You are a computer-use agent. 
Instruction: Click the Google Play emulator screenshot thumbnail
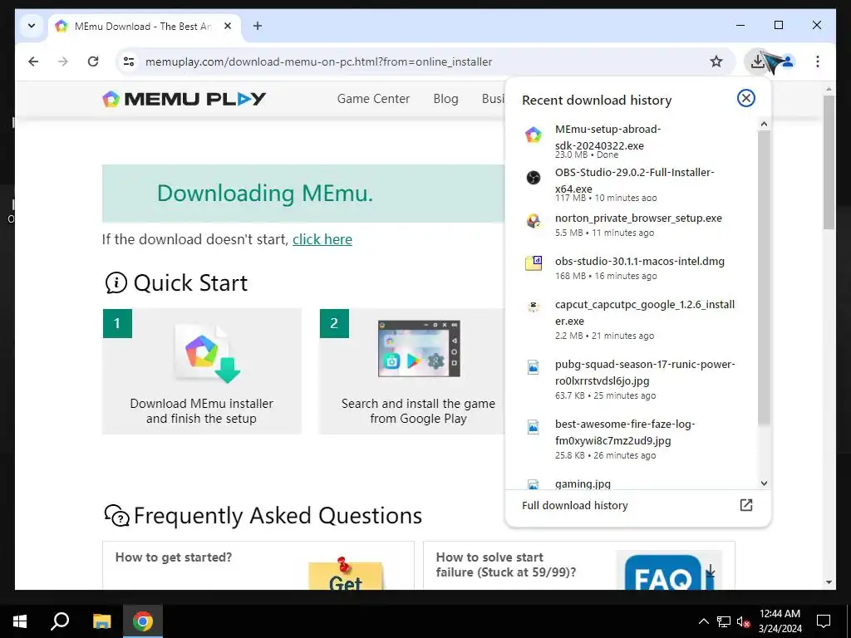pyautogui.click(x=419, y=348)
